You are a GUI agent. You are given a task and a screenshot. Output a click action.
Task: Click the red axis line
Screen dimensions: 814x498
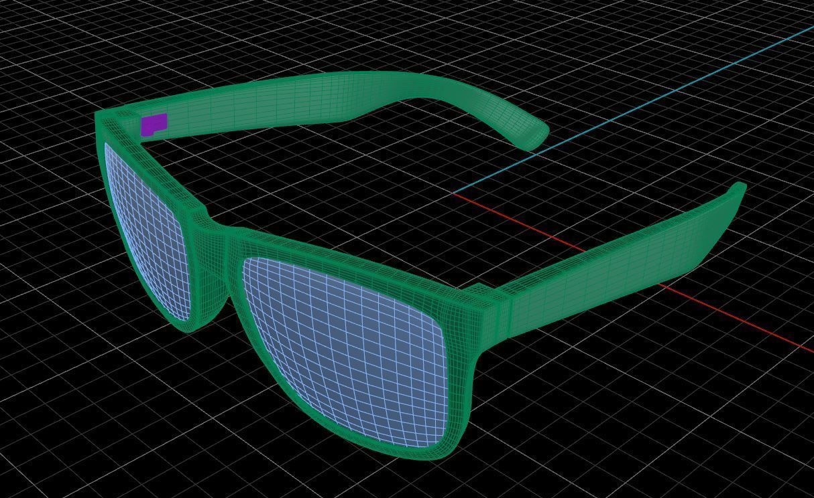point(632,271)
